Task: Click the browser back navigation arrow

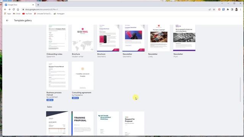Action: pos(5,10)
